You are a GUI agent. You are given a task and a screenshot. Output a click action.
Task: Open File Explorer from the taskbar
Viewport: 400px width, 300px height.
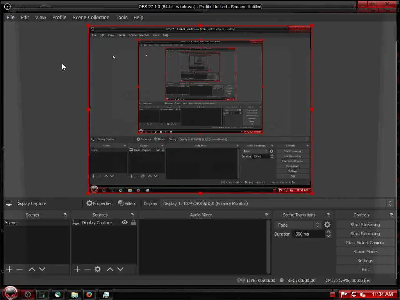pos(75,295)
